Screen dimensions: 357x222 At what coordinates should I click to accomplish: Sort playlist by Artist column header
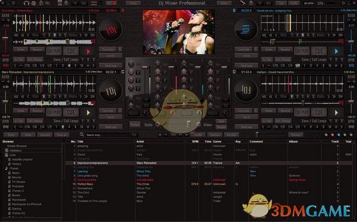140,141
